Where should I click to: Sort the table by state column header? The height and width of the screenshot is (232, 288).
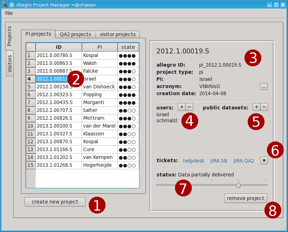[128, 47]
